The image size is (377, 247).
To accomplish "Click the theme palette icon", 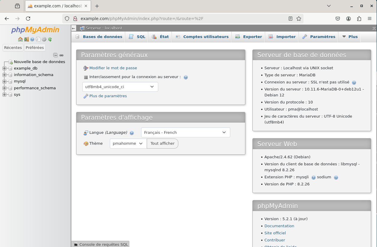I will pos(86,144).
